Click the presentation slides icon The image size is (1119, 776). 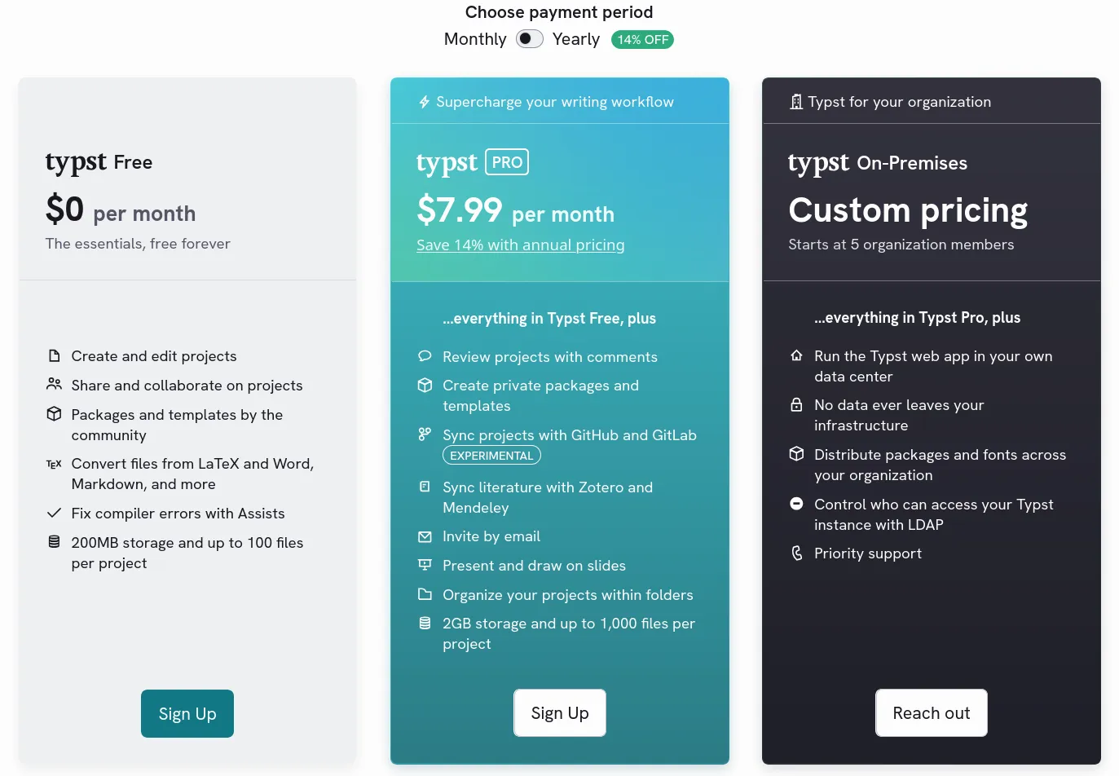tap(425, 564)
